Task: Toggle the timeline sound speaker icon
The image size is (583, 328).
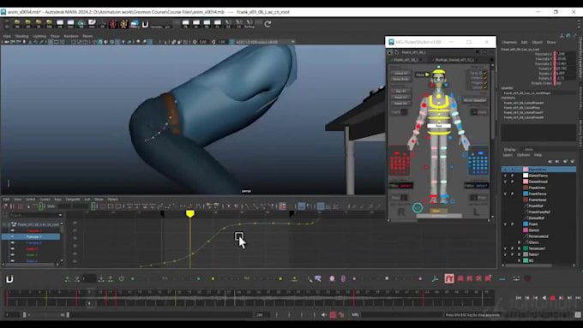Action: tap(324, 314)
